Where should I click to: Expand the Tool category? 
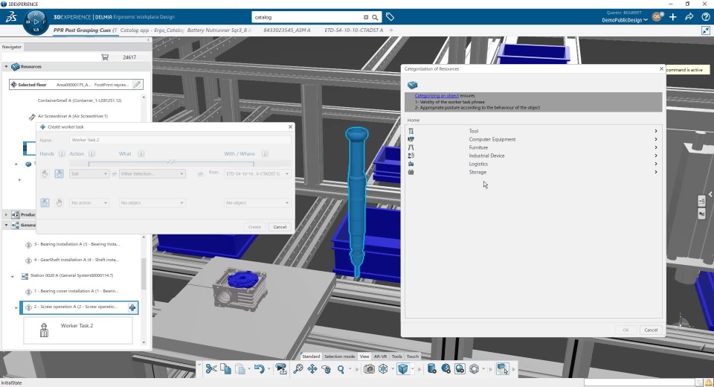pyautogui.click(x=473, y=131)
